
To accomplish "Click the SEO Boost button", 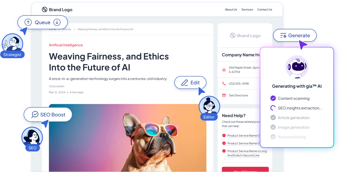I will [48, 115].
